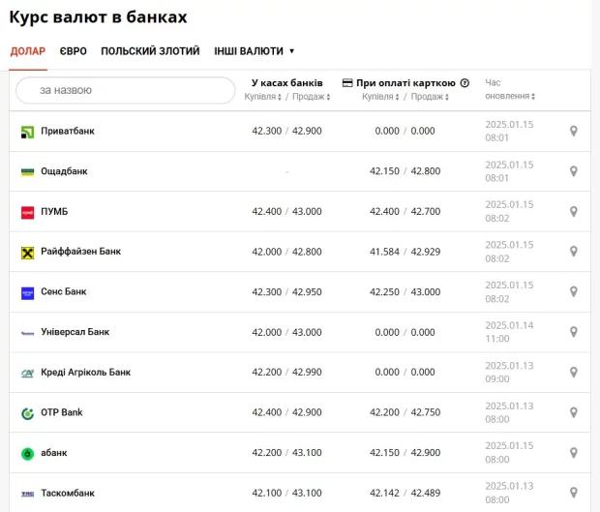
Task: Click the OTP Bank green logo
Action: (27, 413)
